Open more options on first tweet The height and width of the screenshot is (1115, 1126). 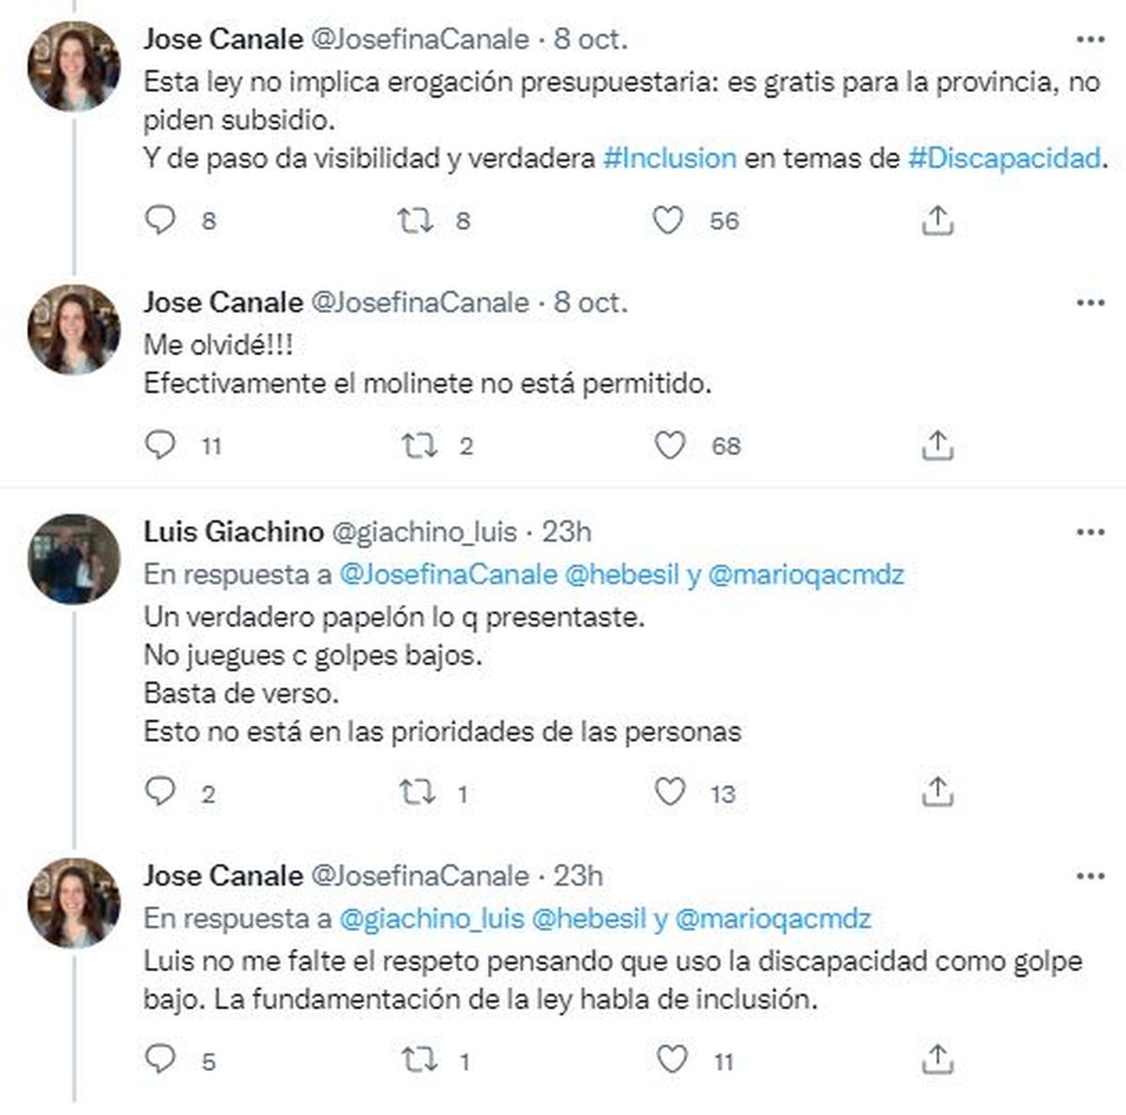tap(1090, 39)
